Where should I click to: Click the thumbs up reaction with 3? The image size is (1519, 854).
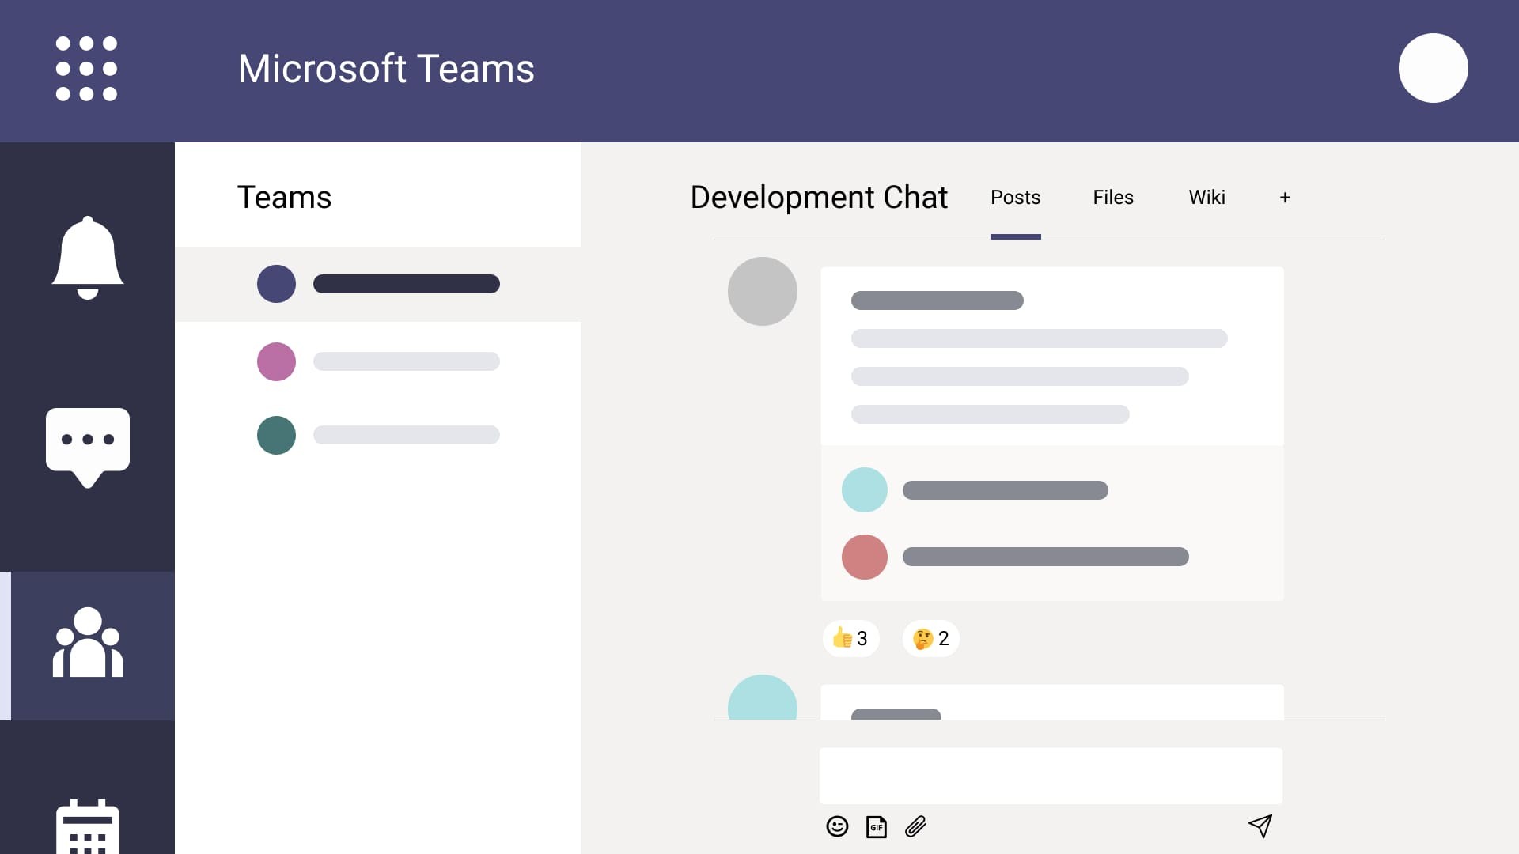click(x=850, y=638)
